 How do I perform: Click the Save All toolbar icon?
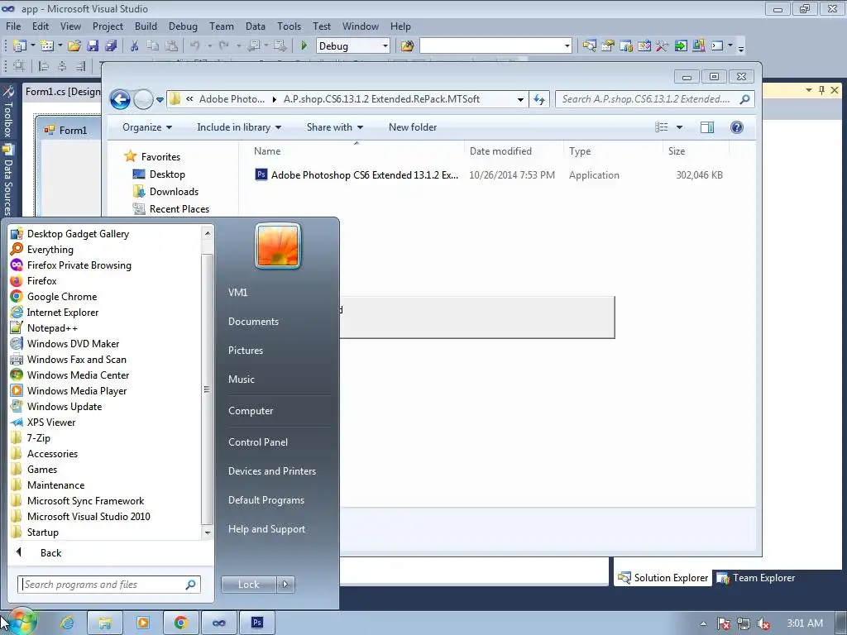pyautogui.click(x=112, y=46)
